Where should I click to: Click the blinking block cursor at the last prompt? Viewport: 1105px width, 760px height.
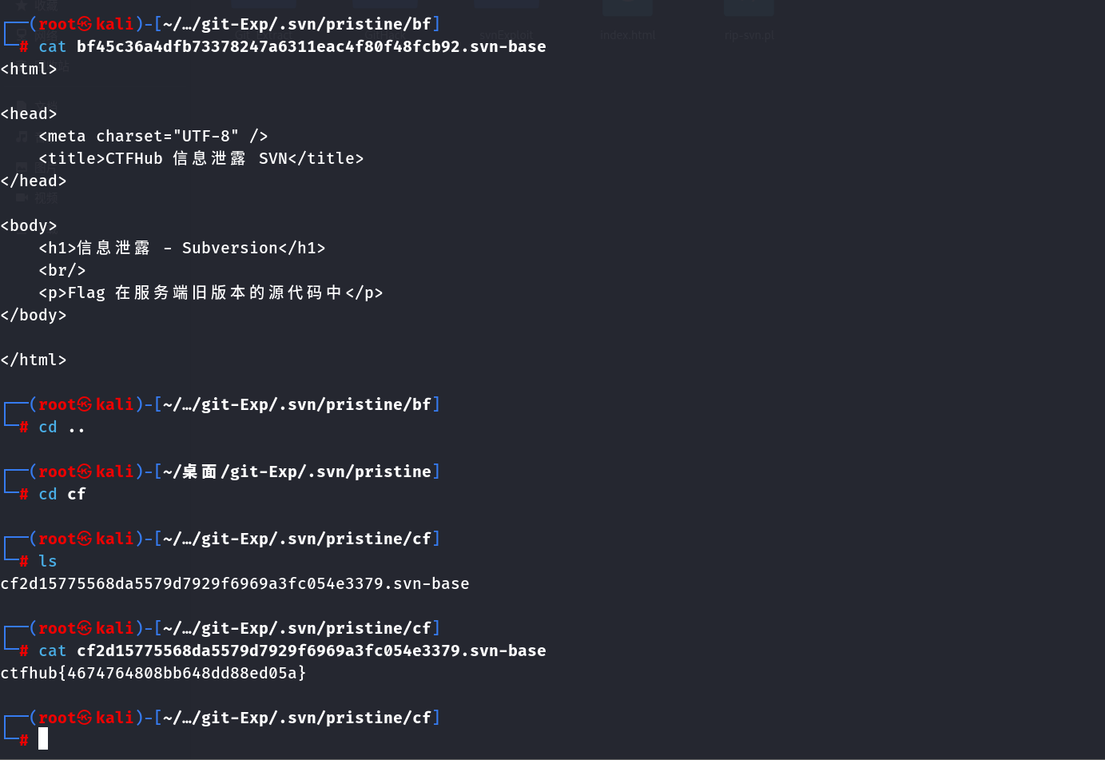[43, 738]
